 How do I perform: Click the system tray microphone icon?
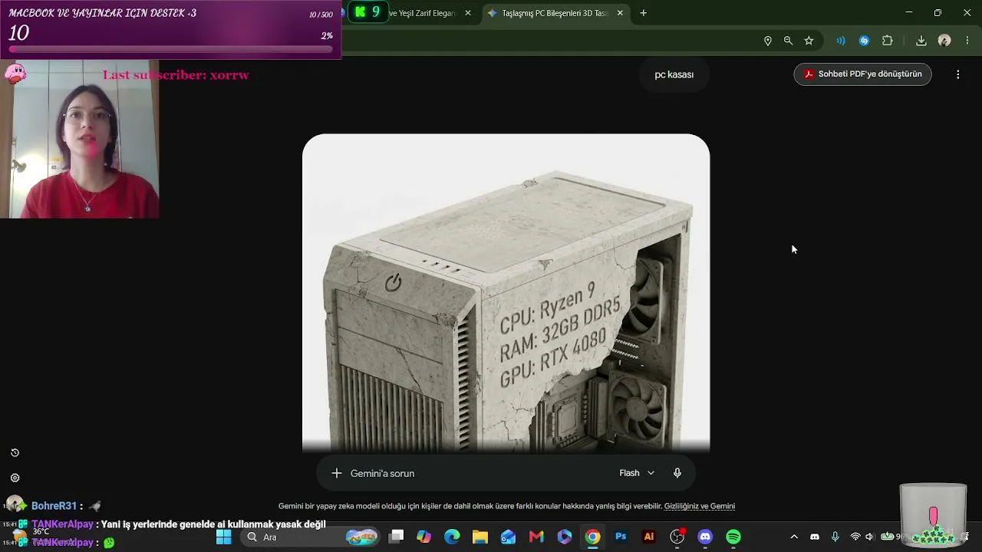[x=835, y=537]
